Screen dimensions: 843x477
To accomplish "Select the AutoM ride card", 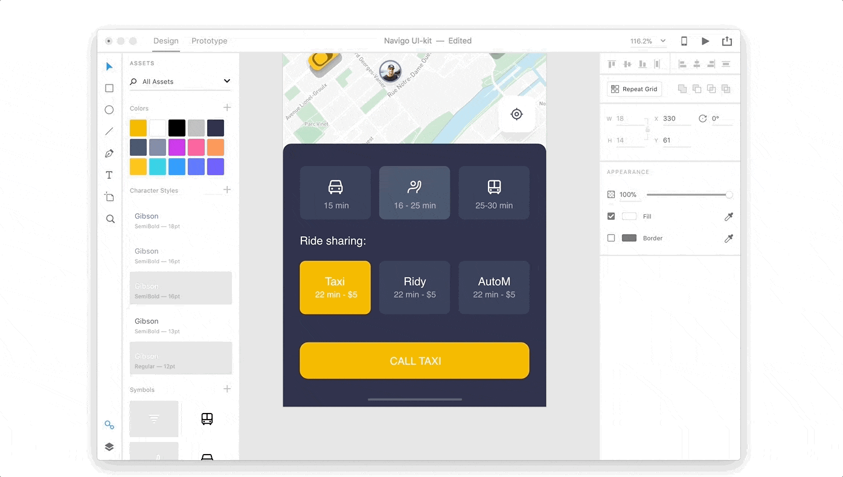I will (494, 287).
